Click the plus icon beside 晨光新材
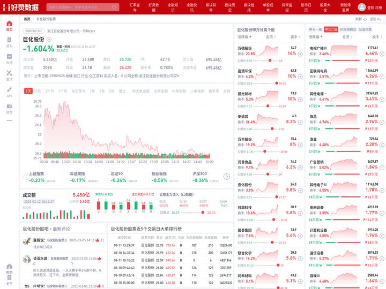Image resolution: width=386 pixels, height=289 pixels. 300,100
